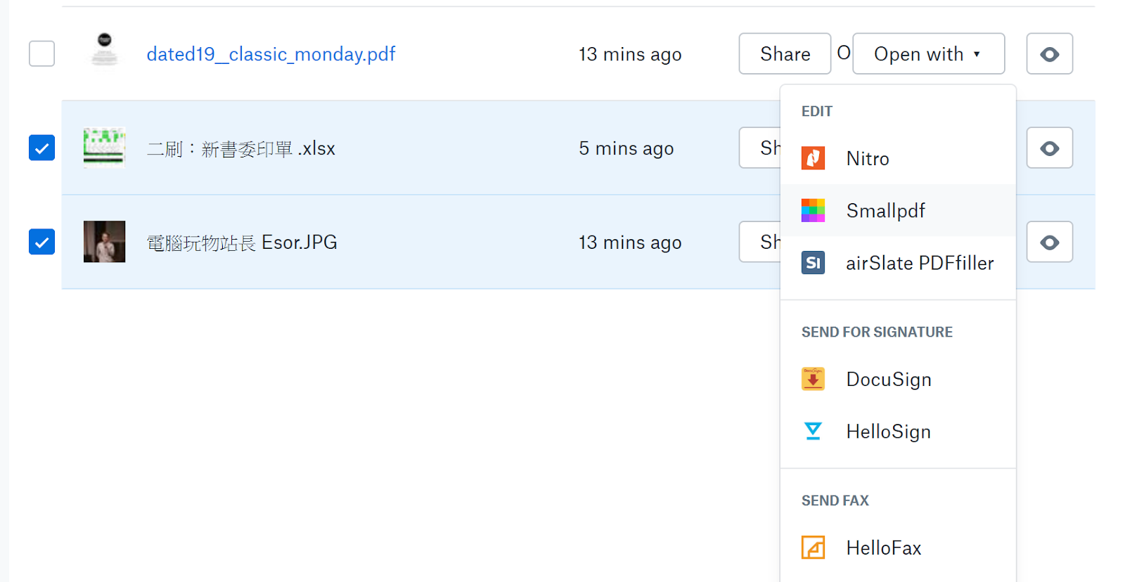Click the airSlate PDFfiller icon
The height and width of the screenshot is (582, 1125).
click(813, 263)
